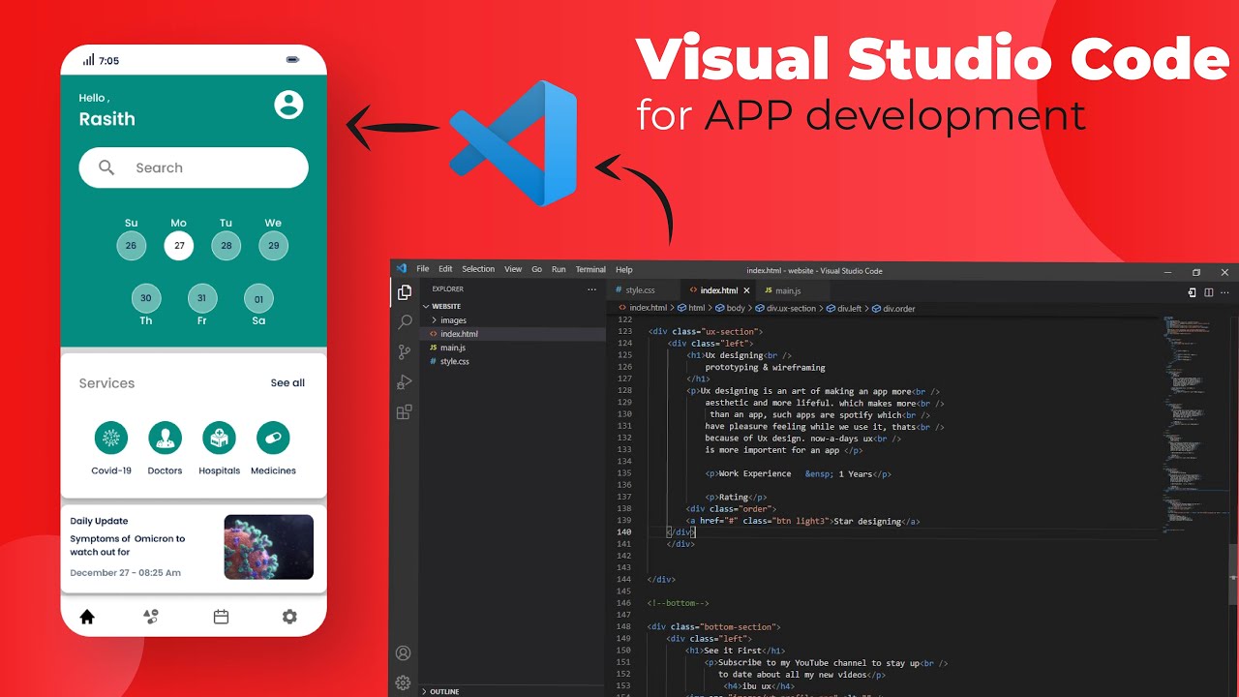Click the Split Editor Right icon
Viewport: 1239px width, 697px height.
(x=1209, y=291)
